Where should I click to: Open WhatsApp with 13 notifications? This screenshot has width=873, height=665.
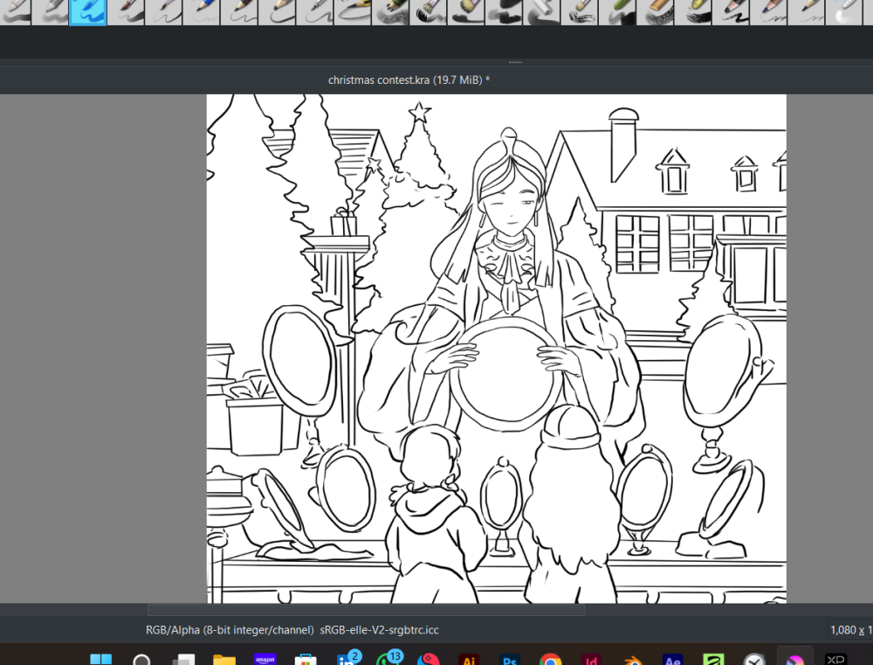click(x=388, y=660)
